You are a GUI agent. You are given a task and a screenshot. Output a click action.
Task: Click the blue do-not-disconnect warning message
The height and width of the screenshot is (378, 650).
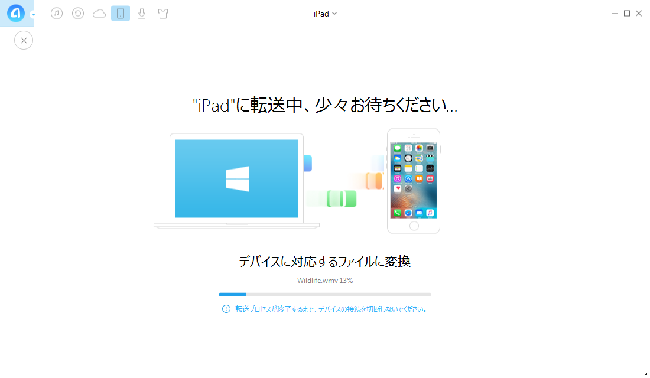(331, 309)
